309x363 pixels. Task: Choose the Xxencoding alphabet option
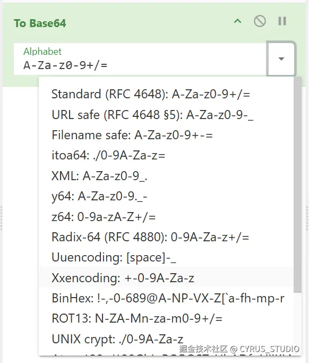tap(166, 278)
